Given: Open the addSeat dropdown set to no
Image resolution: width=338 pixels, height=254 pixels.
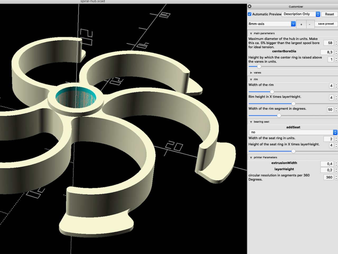Looking at the screenshot, I should (x=293, y=132).
